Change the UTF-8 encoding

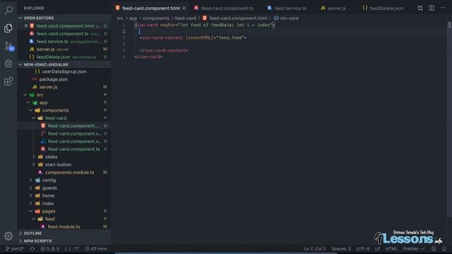pyautogui.click(x=363, y=248)
